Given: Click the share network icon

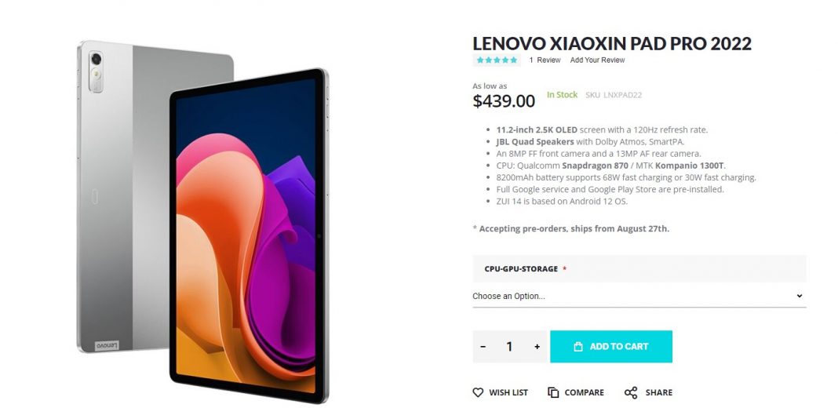Looking at the screenshot, I should pyautogui.click(x=631, y=392).
